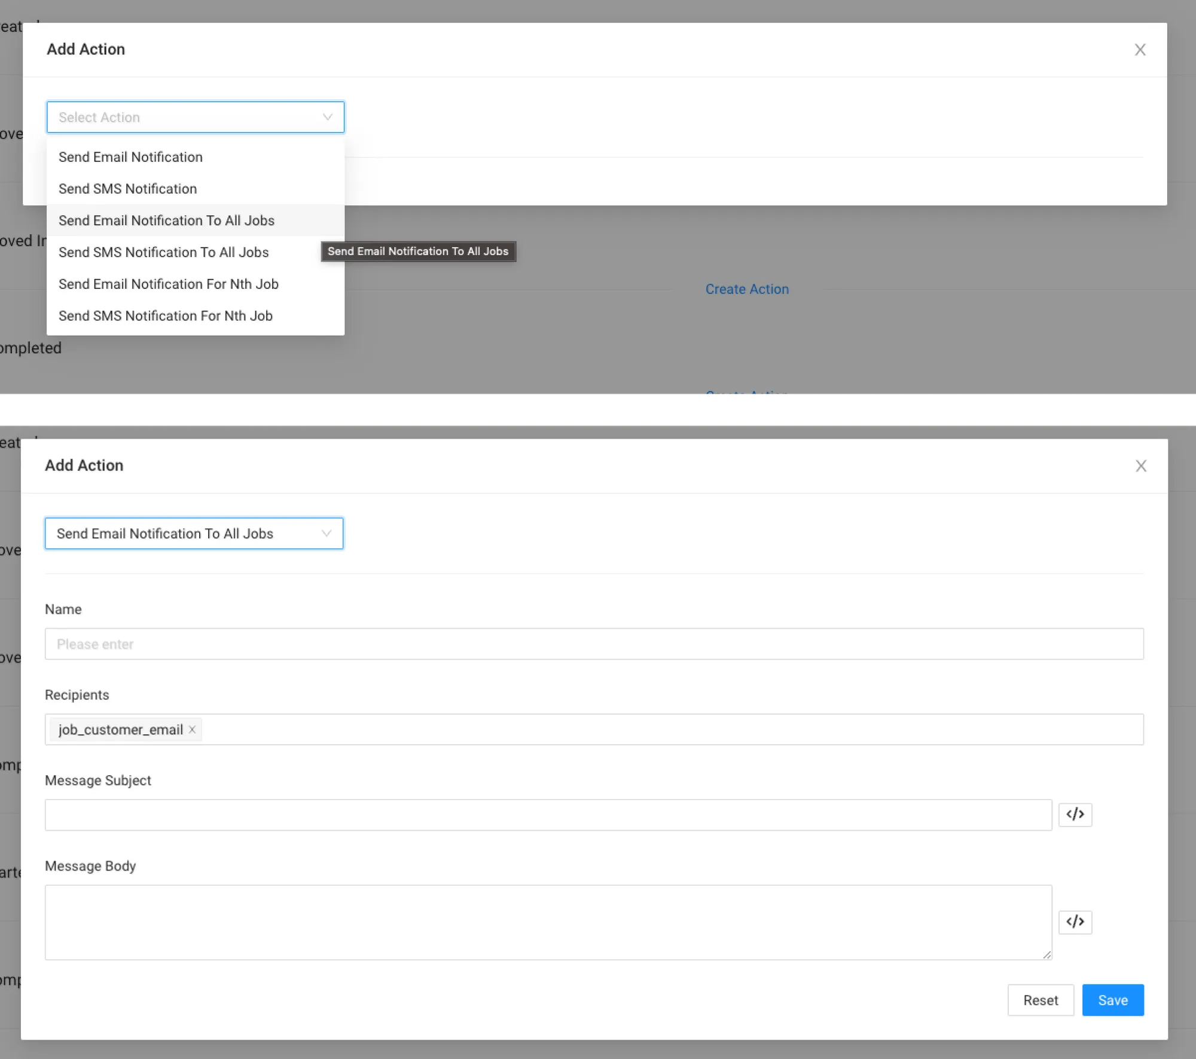The width and height of the screenshot is (1196, 1059).
Task: Click the Create Action link
Action: (747, 289)
